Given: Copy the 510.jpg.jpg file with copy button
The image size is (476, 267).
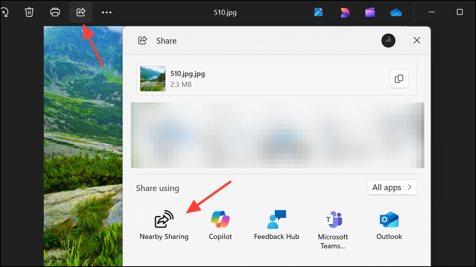Looking at the screenshot, I should point(399,79).
